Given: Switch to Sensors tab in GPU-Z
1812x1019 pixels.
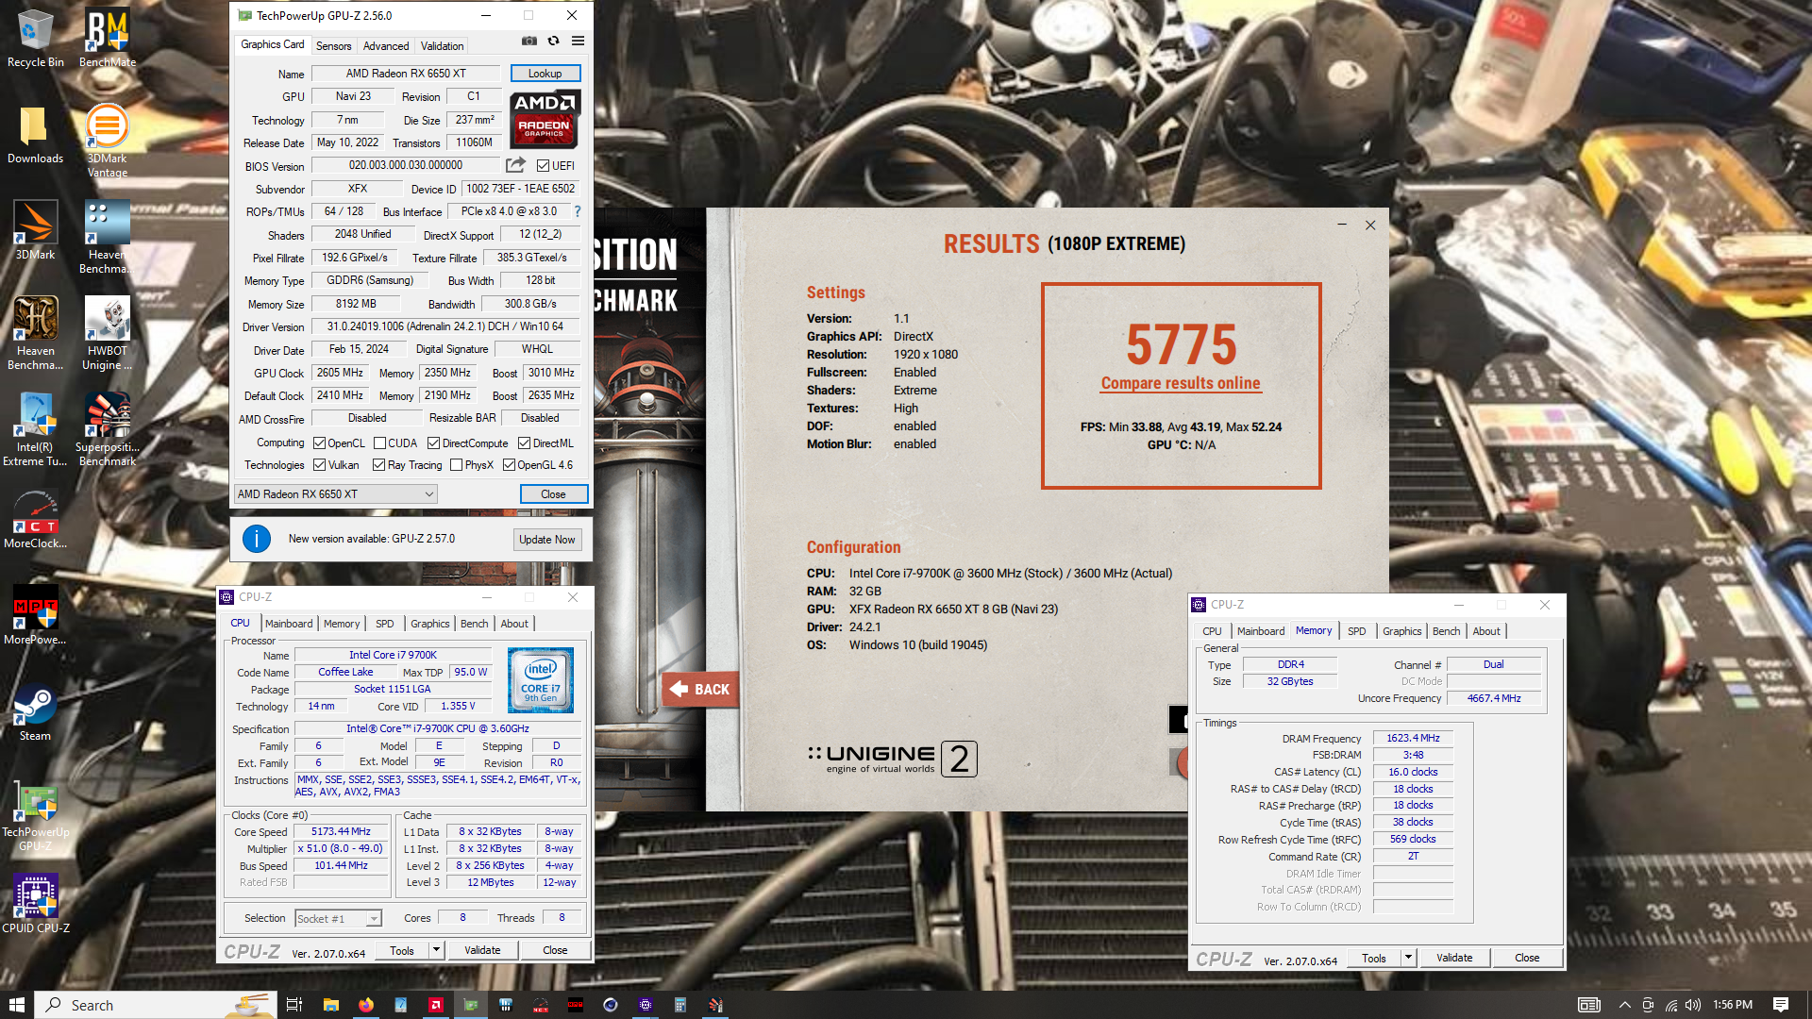Looking at the screenshot, I should (x=333, y=46).
